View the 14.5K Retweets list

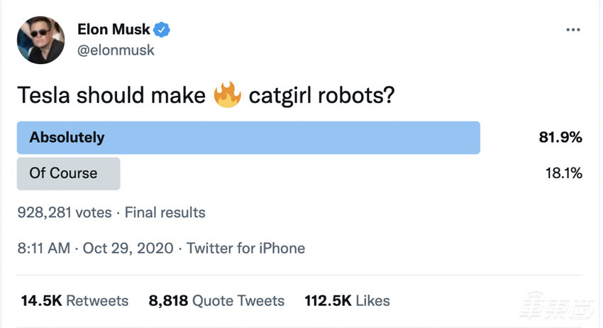(x=74, y=300)
